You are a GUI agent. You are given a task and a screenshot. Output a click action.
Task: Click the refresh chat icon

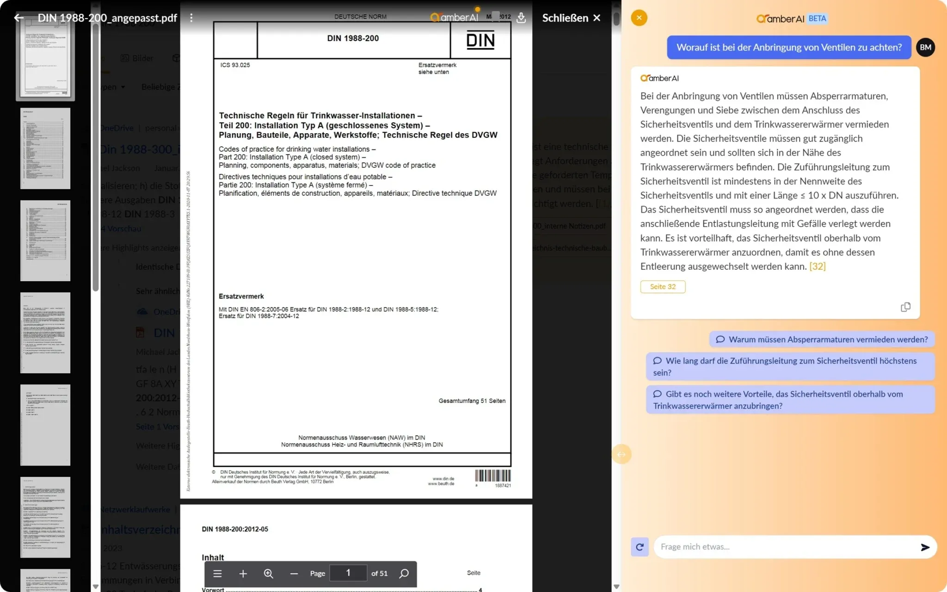click(640, 547)
